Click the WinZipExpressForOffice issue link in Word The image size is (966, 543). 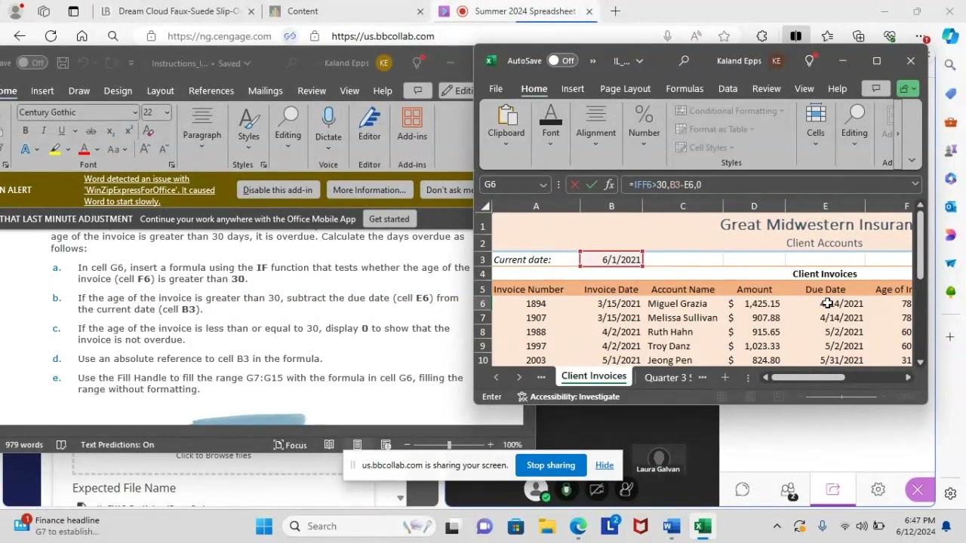point(149,190)
